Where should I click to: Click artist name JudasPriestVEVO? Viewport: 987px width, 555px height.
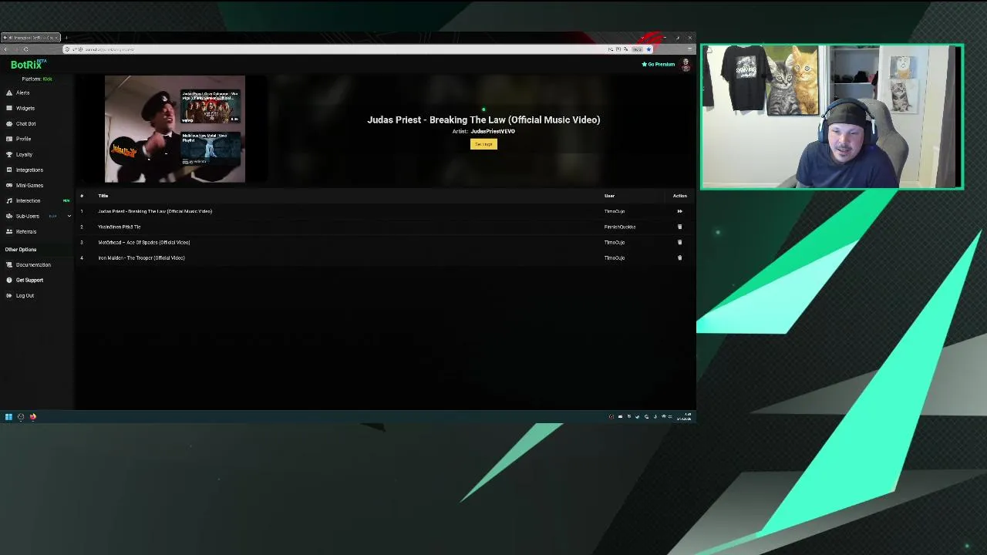pyautogui.click(x=493, y=132)
